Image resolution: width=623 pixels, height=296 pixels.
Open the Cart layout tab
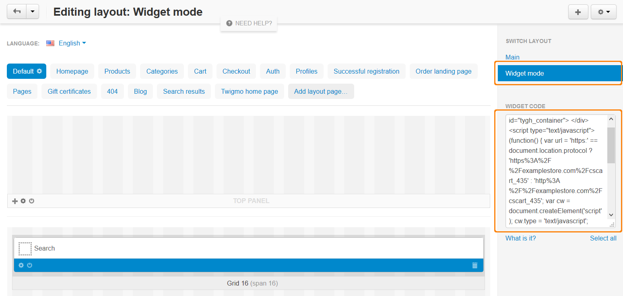coord(200,71)
